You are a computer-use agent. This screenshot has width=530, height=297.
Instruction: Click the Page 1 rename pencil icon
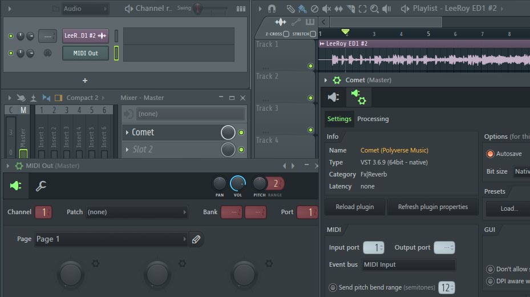(x=196, y=239)
